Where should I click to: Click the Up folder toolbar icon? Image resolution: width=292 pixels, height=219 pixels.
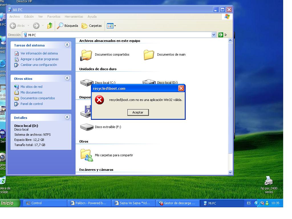[x=50, y=26]
